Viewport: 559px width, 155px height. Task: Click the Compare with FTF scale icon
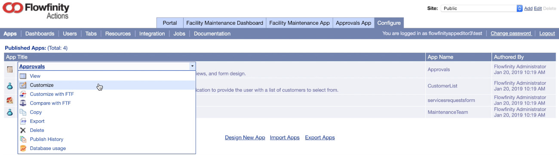pos(23,103)
